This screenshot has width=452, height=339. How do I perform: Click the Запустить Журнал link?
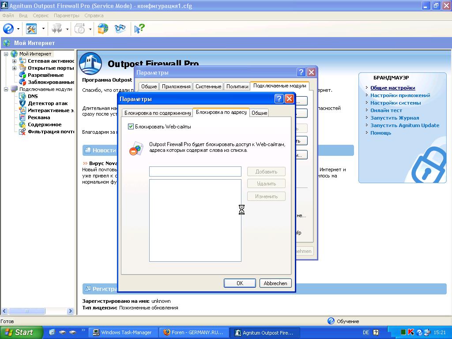pyautogui.click(x=395, y=118)
